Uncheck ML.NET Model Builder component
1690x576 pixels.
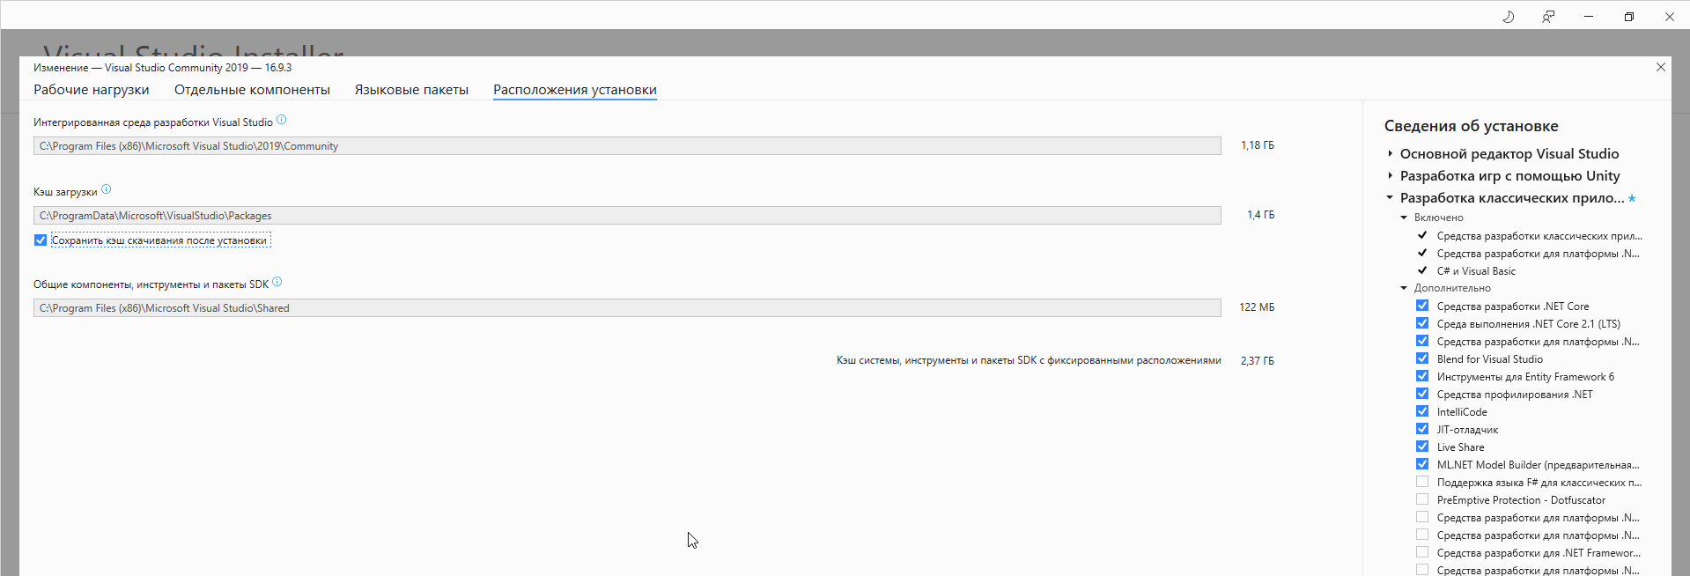pyautogui.click(x=1422, y=464)
